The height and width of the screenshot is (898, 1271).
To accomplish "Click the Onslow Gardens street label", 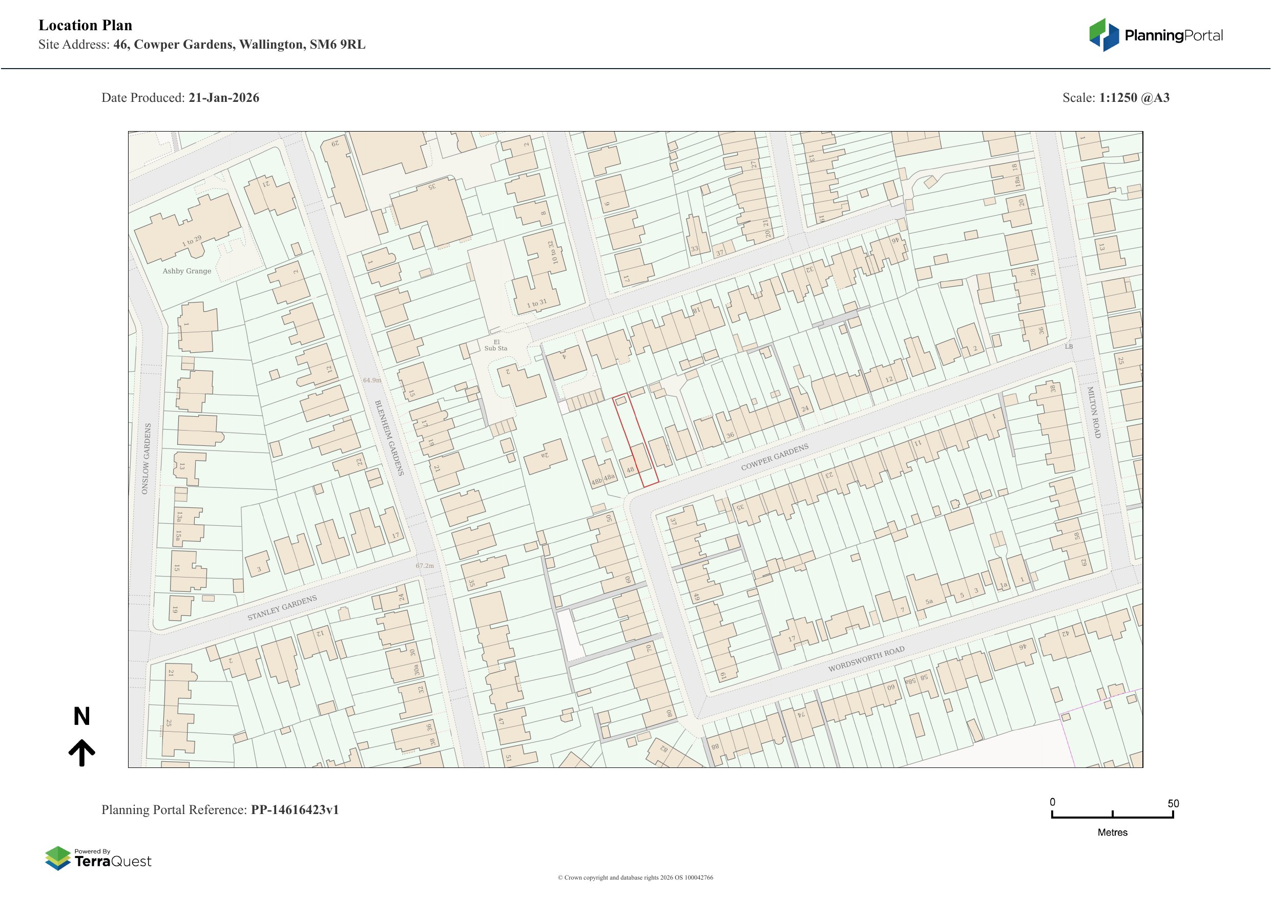I will click(x=145, y=459).
